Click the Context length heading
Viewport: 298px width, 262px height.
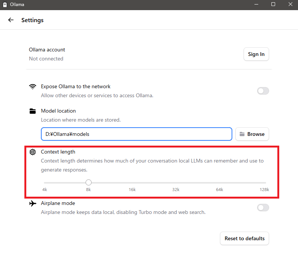tap(58, 152)
